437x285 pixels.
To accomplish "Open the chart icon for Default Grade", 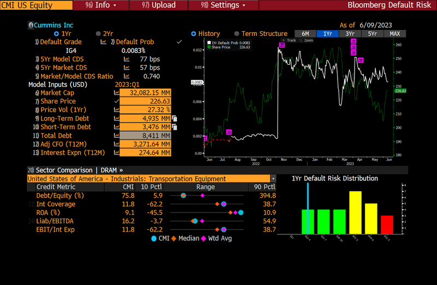I will coord(103,42).
